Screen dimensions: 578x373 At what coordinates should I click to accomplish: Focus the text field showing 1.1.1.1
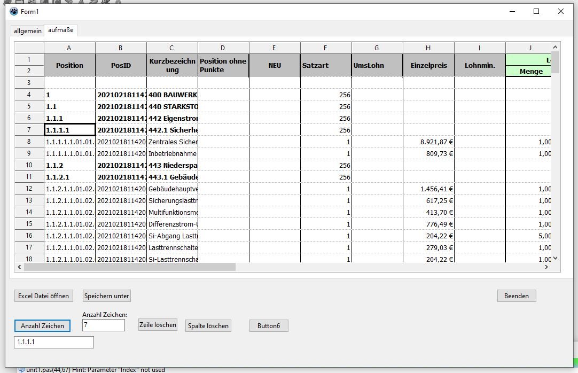click(x=54, y=342)
